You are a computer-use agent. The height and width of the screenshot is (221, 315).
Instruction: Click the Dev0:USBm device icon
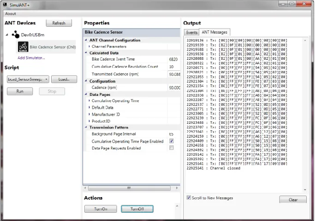coord(16,35)
